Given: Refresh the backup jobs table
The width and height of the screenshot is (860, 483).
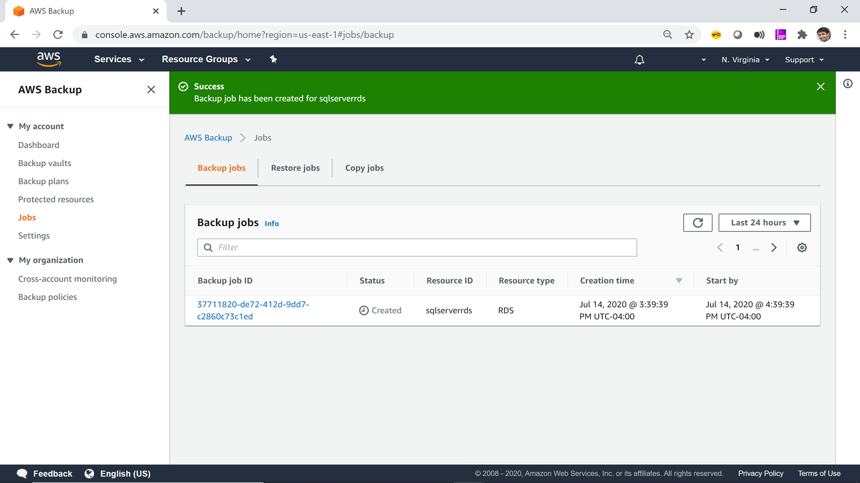Looking at the screenshot, I should [x=697, y=222].
